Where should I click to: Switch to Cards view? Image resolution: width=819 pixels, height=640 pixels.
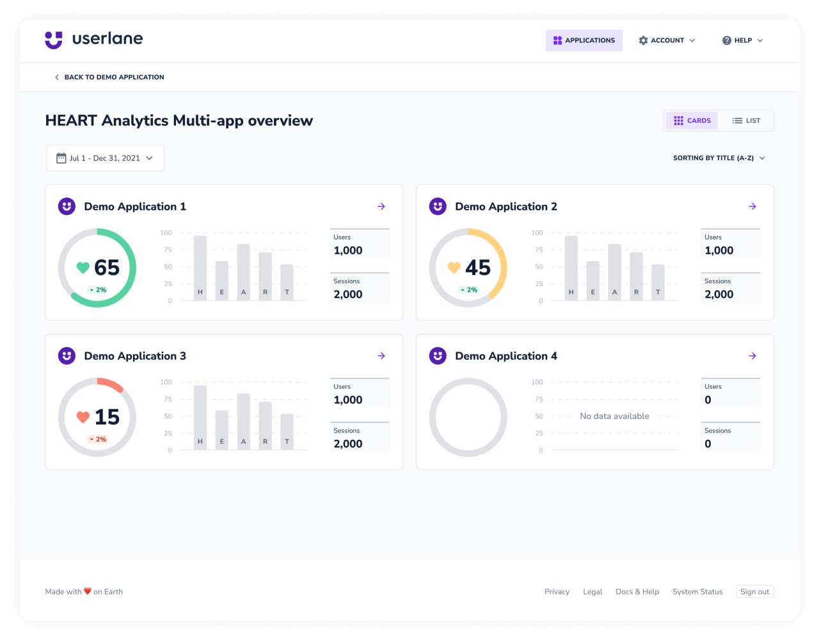pos(692,121)
